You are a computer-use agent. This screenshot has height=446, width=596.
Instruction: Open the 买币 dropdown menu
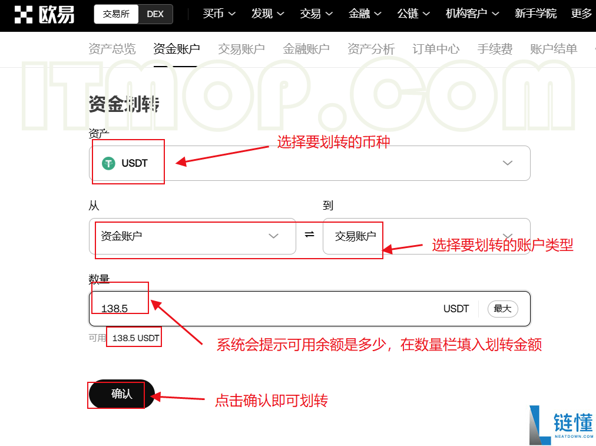point(219,14)
